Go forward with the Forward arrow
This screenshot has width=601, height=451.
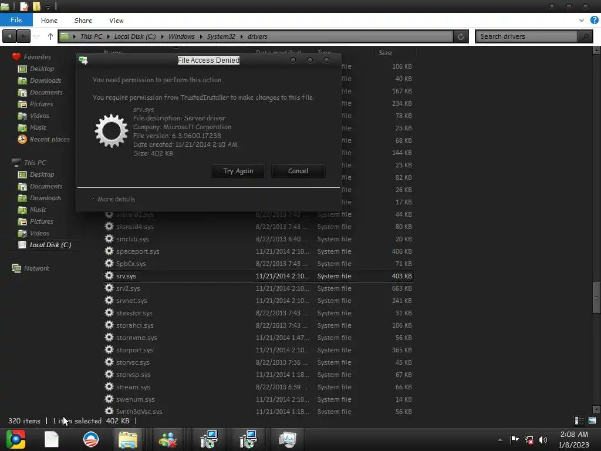point(23,36)
